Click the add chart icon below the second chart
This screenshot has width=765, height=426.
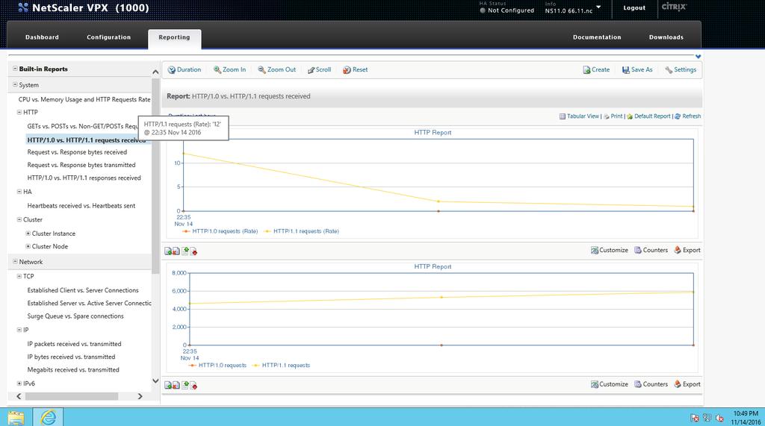tap(168, 385)
